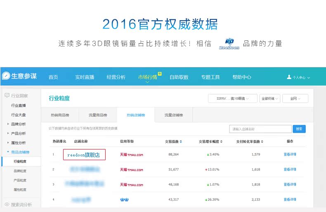Click the 1,618 conversion index value
Viewport: 326px width, 212px height.
[x=256, y=170]
